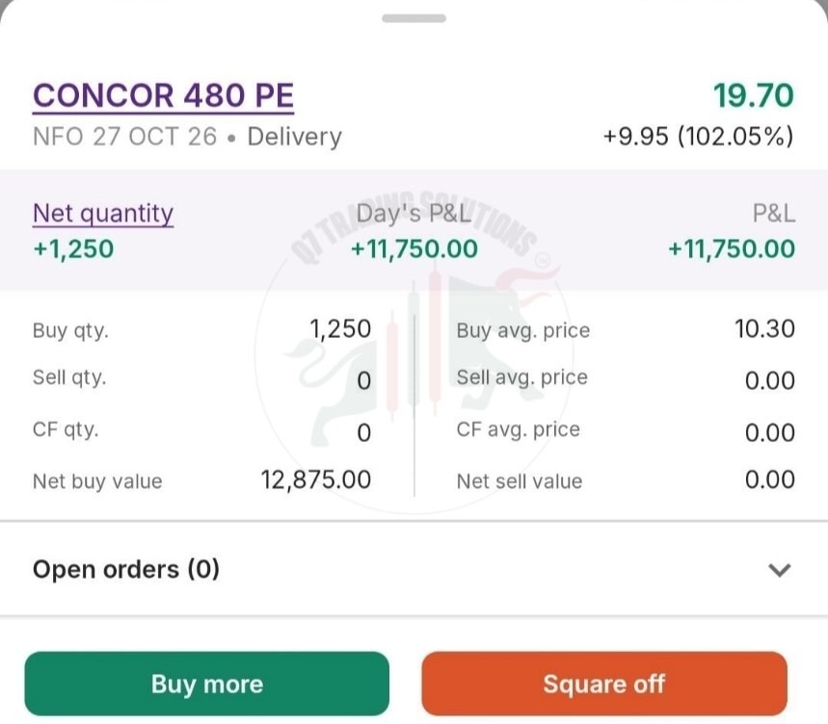Screen dimensions: 828x724
Task: Open the CONCOR 480 PE instrument link
Action: click(163, 96)
